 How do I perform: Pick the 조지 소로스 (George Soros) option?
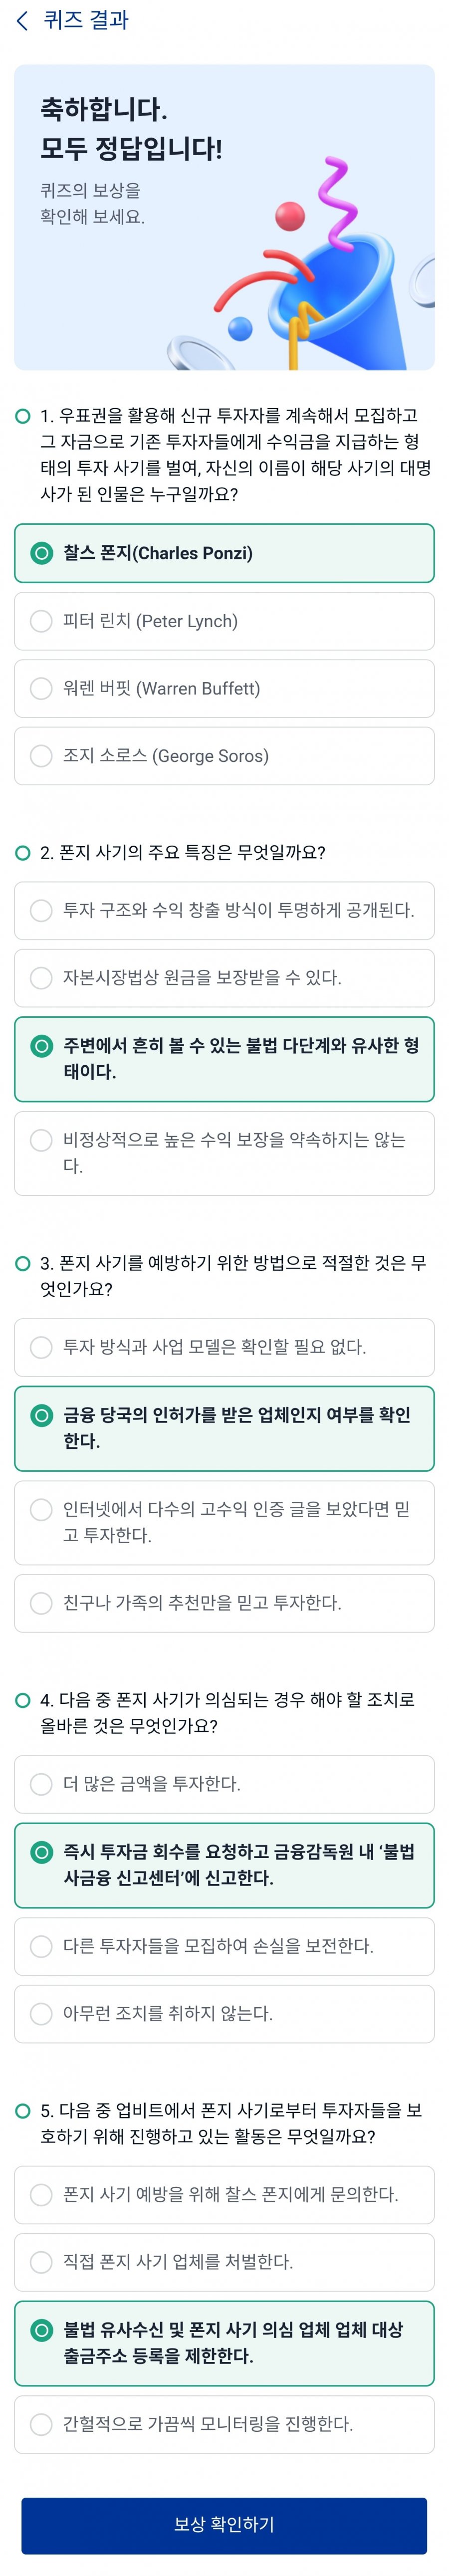[224, 756]
